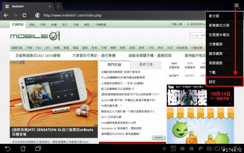Tap the first checkmark task notification icon
This screenshot has height=153, width=244.
[x=182, y=148]
